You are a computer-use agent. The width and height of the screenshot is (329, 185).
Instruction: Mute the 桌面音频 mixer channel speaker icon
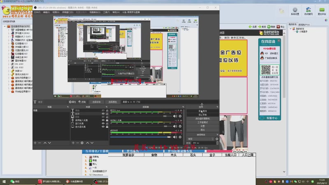tap(175, 137)
